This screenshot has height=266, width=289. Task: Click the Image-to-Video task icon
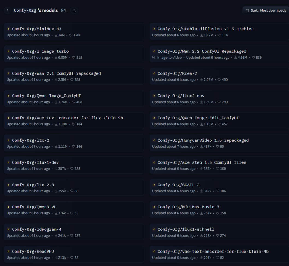pos(154,57)
